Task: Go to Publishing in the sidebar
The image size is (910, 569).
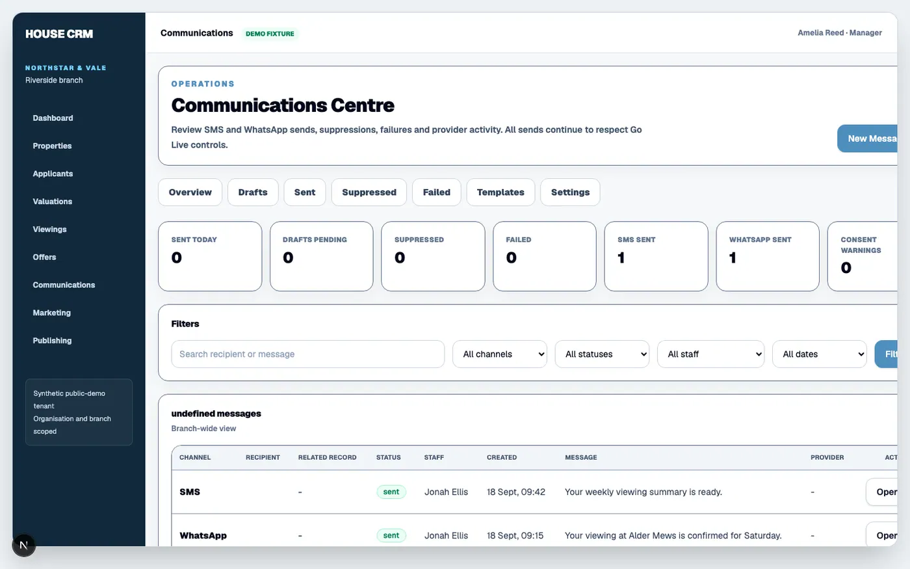Action: click(x=52, y=341)
